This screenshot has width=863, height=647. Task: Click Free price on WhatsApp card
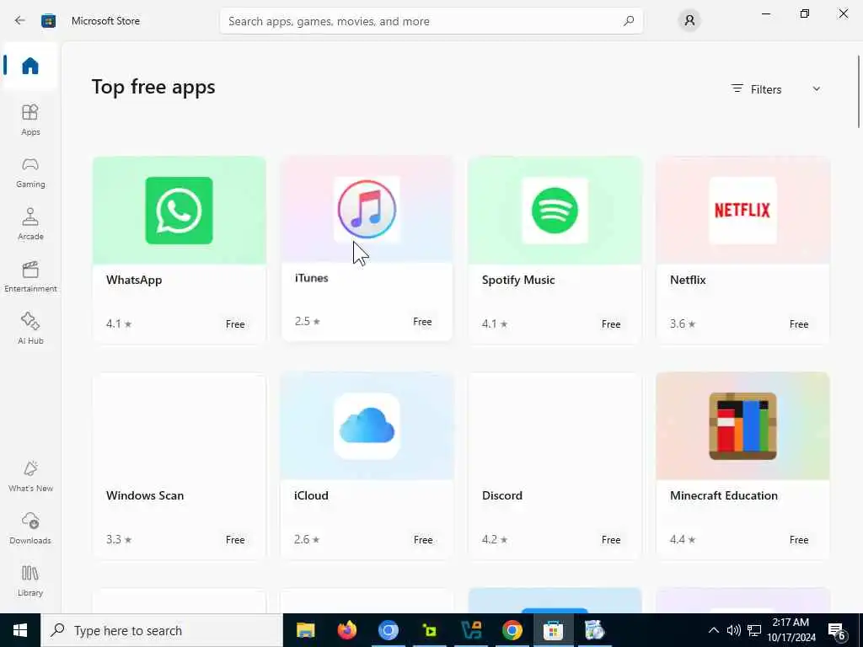click(x=235, y=324)
